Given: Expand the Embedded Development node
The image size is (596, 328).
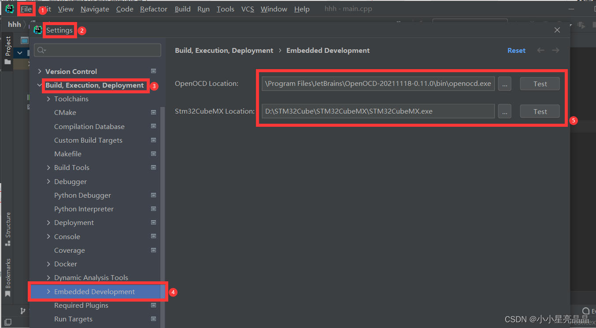Looking at the screenshot, I should coord(48,291).
